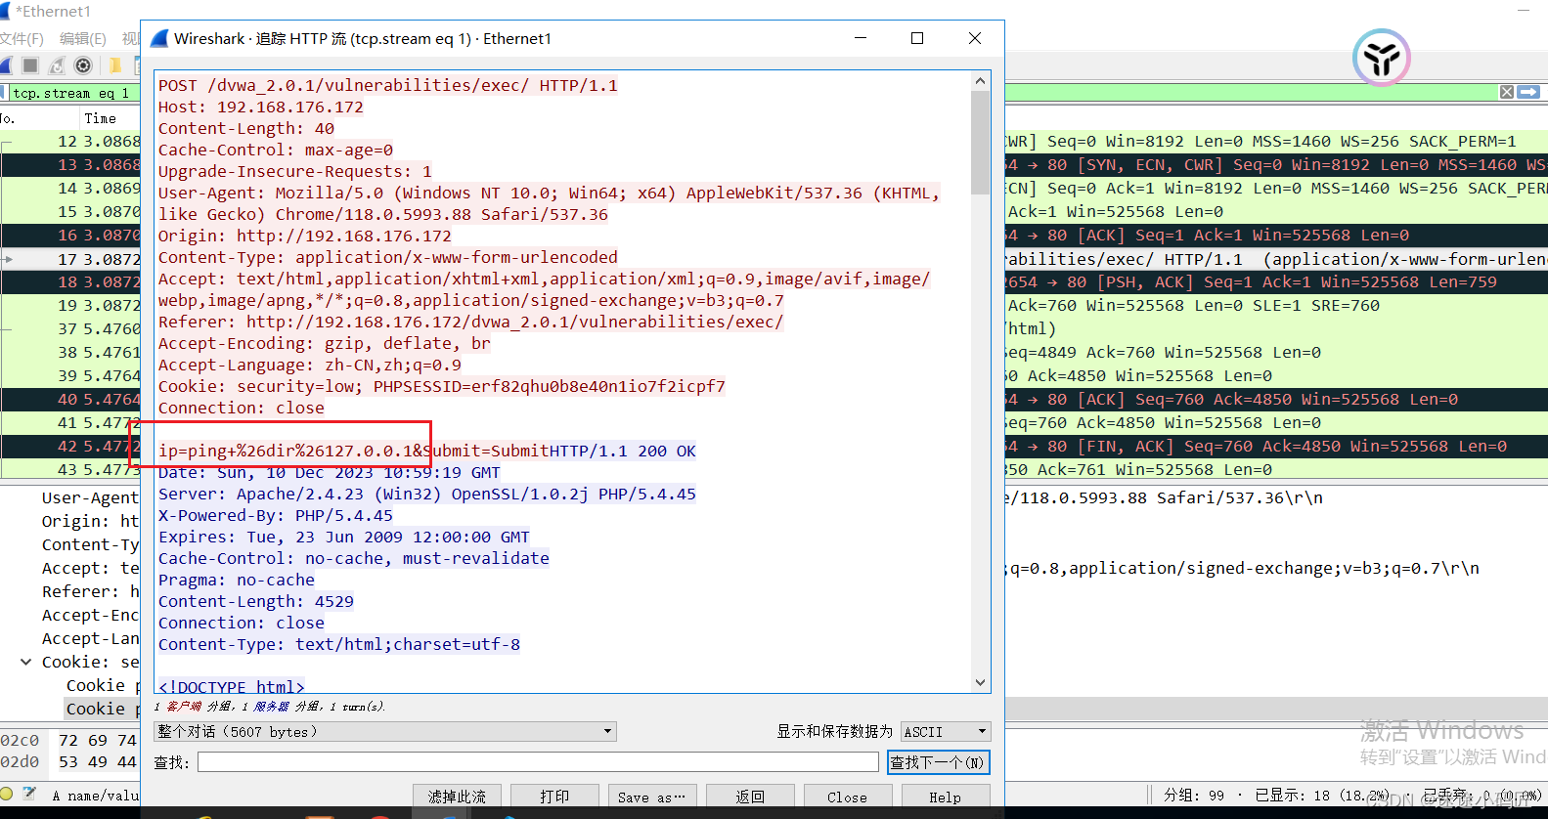Click the Help button in dialog

coord(945,797)
